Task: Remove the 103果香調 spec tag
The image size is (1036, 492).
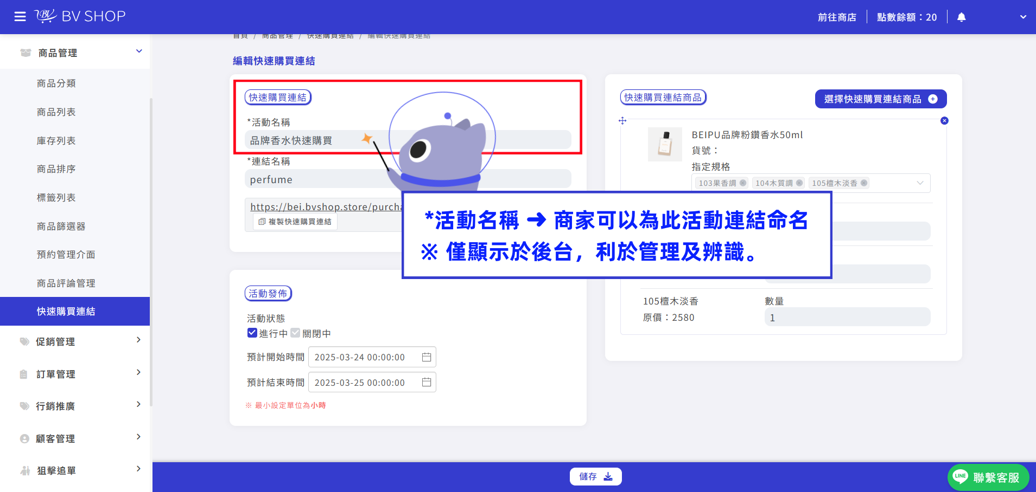Action: coord(743,183)
